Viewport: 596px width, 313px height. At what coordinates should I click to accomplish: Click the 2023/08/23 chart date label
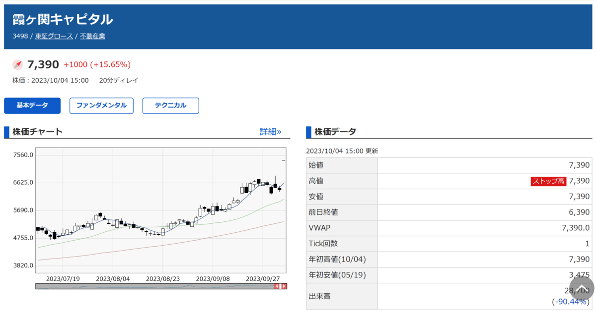pos(163,278)
